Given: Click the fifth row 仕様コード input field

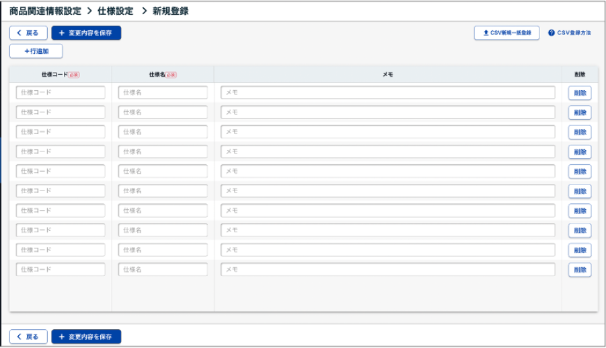Looking at the screenshot, I should [61, 172].
